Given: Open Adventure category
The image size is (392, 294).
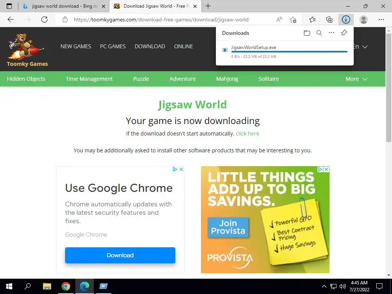Looking at the screenshot, I should tap(183, 79).
